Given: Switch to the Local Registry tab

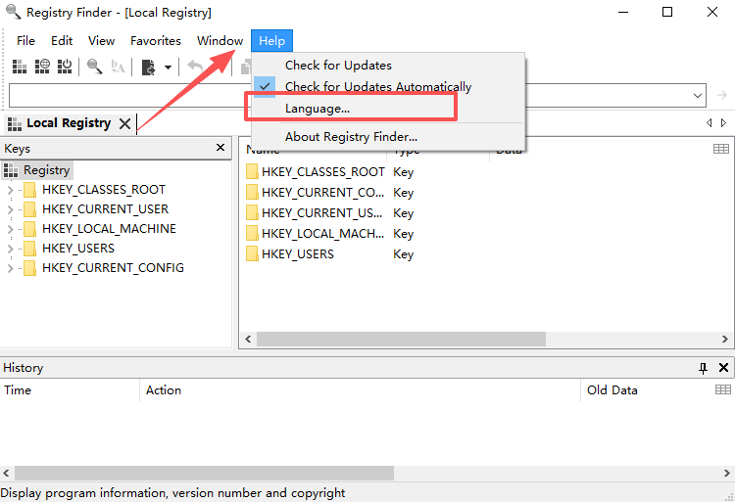Looking at the screenshot, I should [69, 123].
